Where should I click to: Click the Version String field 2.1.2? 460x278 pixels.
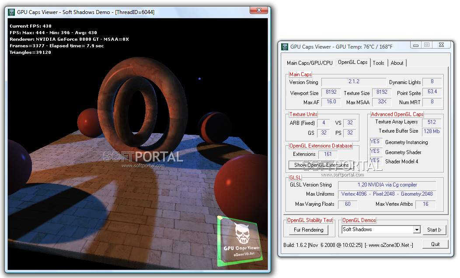[x=354, y=82]
